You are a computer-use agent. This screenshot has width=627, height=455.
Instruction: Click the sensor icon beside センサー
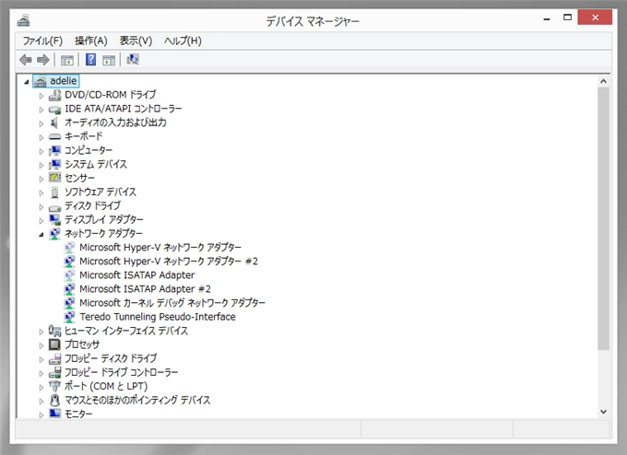click(54, 178)
